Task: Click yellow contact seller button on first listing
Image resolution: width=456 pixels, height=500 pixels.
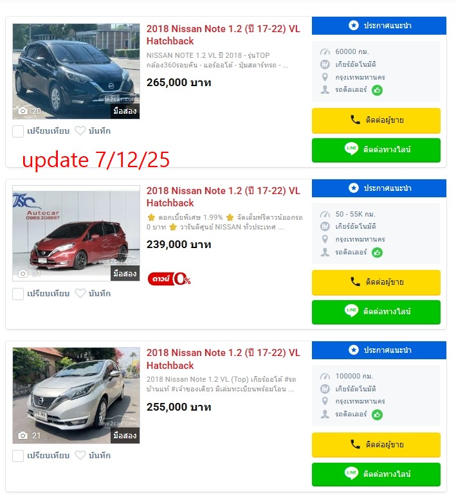Action: click(376, 120)
